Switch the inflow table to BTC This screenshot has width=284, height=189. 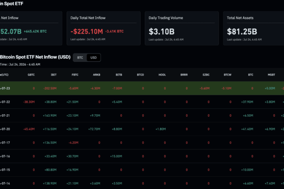pyautogui.click(x=80, y=58)
